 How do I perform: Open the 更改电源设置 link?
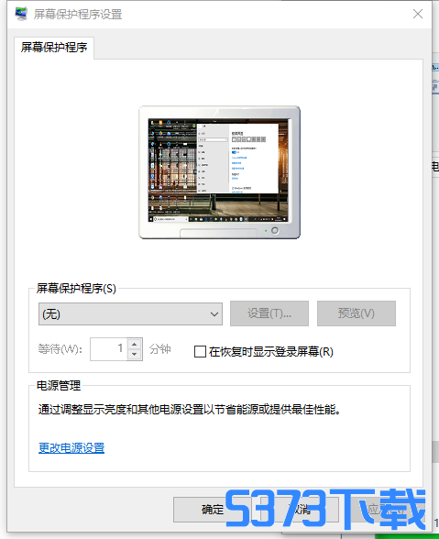(x=71, y=448)
